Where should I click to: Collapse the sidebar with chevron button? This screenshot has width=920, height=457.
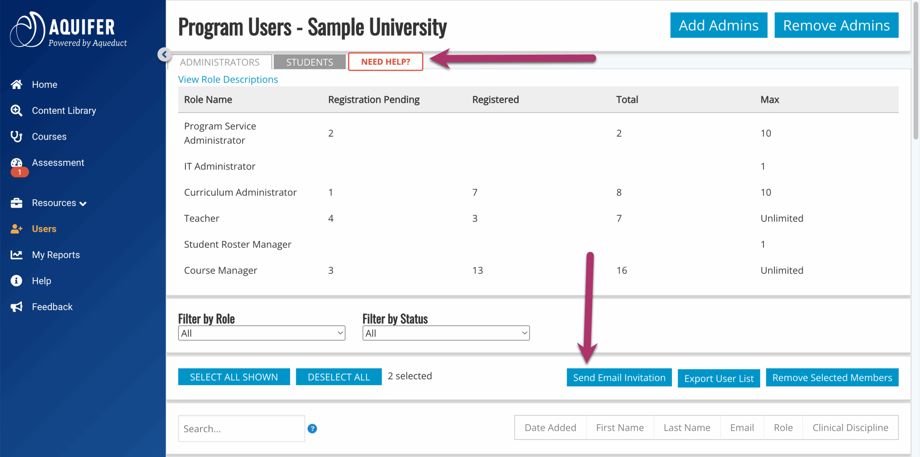click(x=164, y=55)
